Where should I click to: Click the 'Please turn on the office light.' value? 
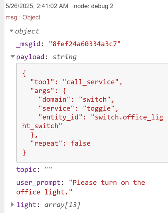[x=81, y=187]
